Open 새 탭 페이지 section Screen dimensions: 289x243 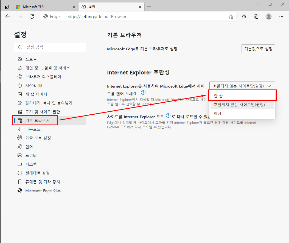50,94
